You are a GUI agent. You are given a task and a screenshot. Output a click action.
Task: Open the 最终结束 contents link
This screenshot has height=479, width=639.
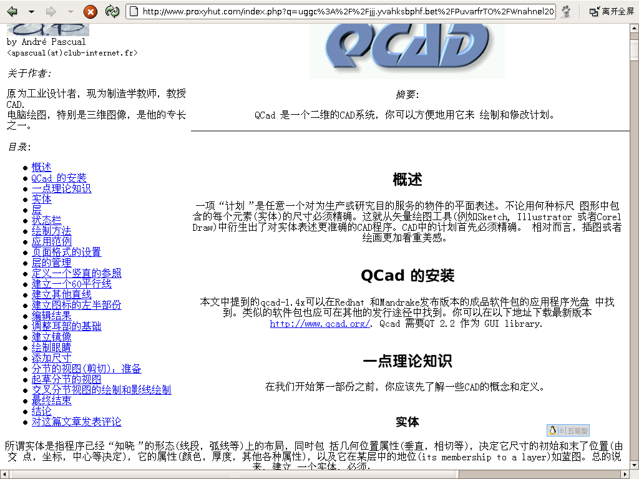(x=51, y=400)
